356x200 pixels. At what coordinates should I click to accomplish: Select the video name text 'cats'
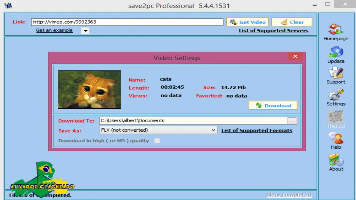[x=165, y=79]
